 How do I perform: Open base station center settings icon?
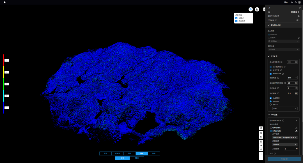tap(299, 16)
